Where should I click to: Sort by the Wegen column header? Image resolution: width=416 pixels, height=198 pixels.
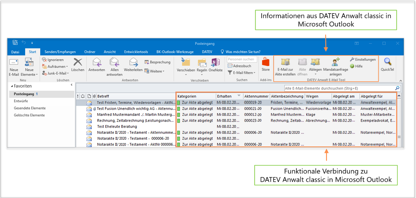[x=318, y=96]
